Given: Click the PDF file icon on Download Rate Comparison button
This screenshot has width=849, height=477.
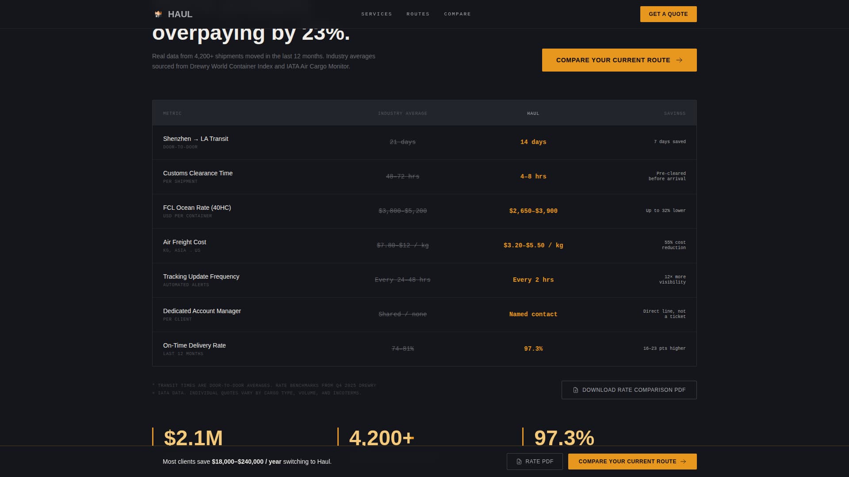Looking at the screenshot, I should [x=575, y=390].
